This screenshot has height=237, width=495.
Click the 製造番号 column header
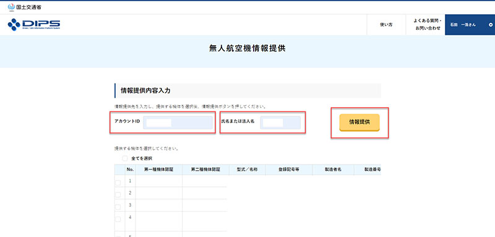pos(368,170)
